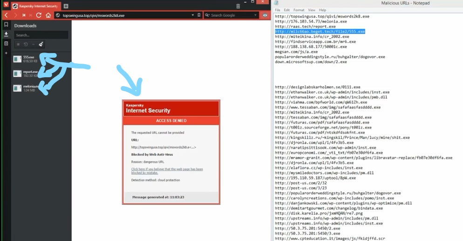
Task: Click the rewind history button
Action: coord(24,15)
